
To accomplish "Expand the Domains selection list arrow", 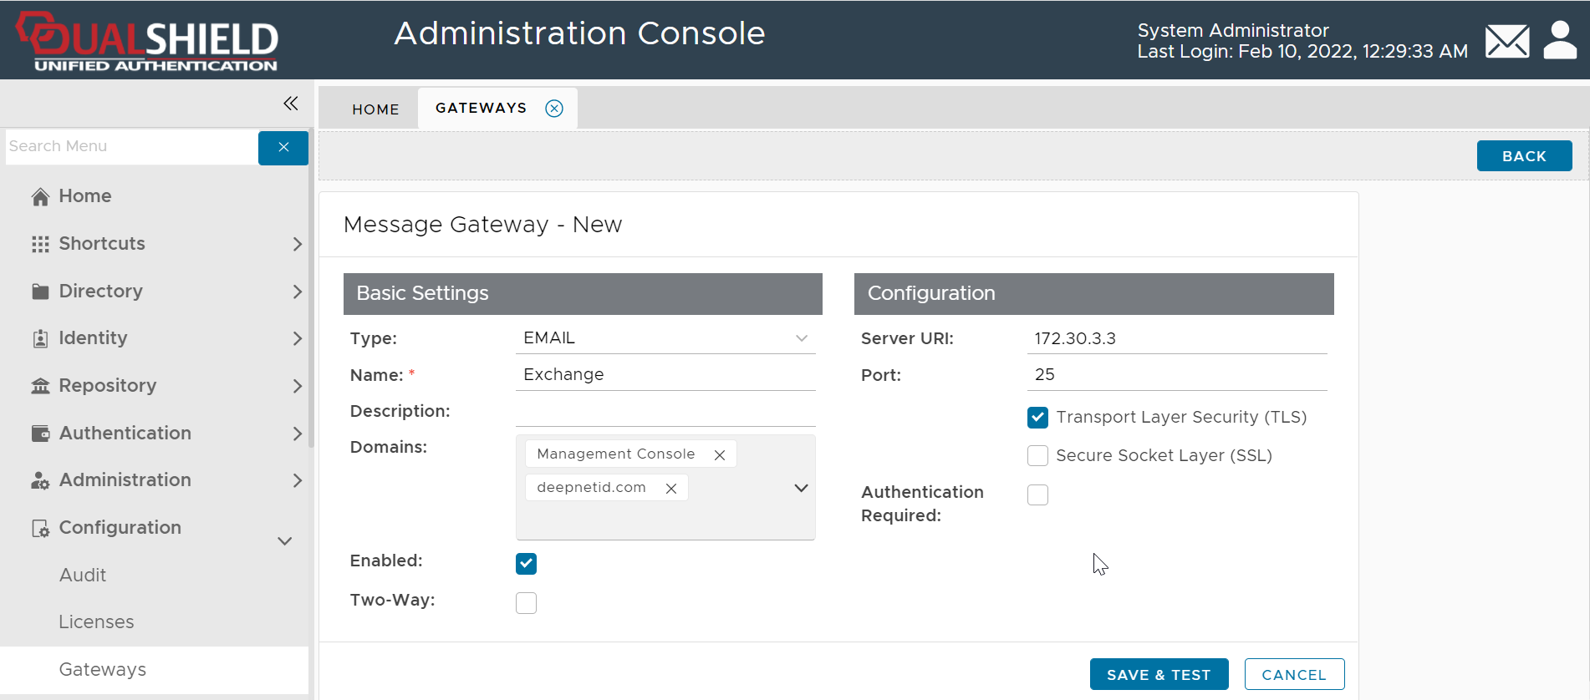I will (800, 489).
